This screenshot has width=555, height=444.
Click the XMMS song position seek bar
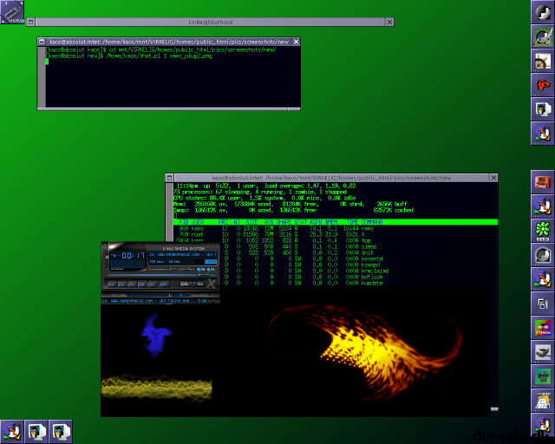162,275
